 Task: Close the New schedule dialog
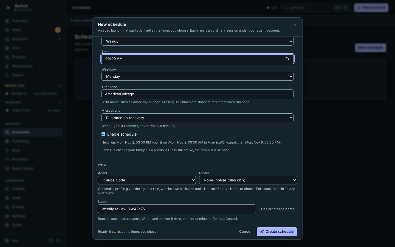pyautogui.click(x=295, y=26)
